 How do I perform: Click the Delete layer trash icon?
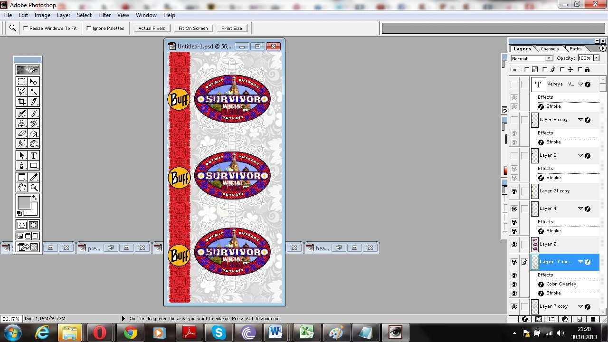tap(593, 319)
